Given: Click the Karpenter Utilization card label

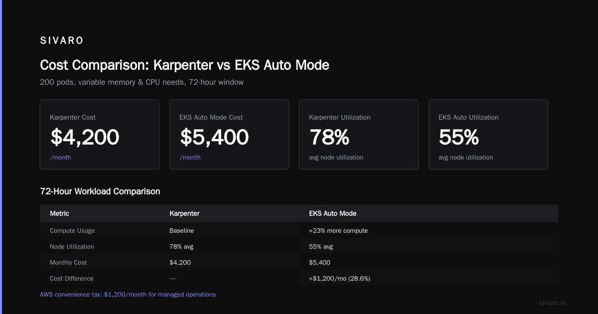Looking at the screenshot, I should pyautogui.click(x=340, y=117).
